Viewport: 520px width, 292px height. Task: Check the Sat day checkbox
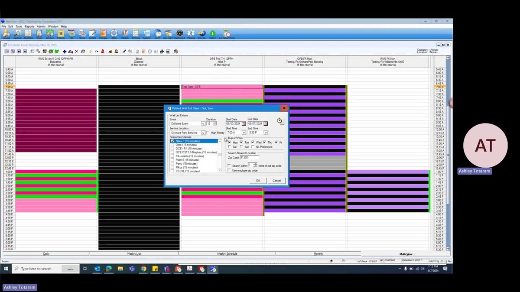click(230, 147)
